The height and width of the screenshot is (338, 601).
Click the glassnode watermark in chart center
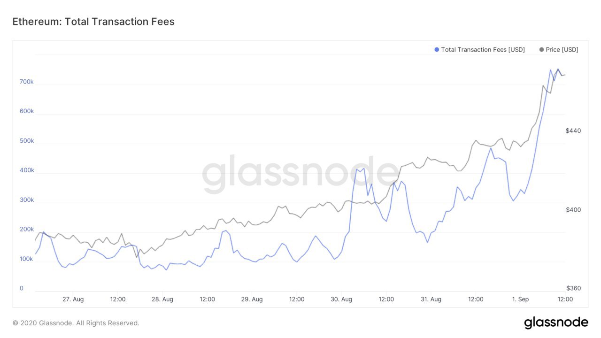[300, 174]
